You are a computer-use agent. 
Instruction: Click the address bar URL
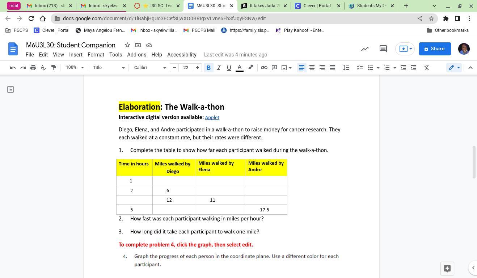(164, 18)
